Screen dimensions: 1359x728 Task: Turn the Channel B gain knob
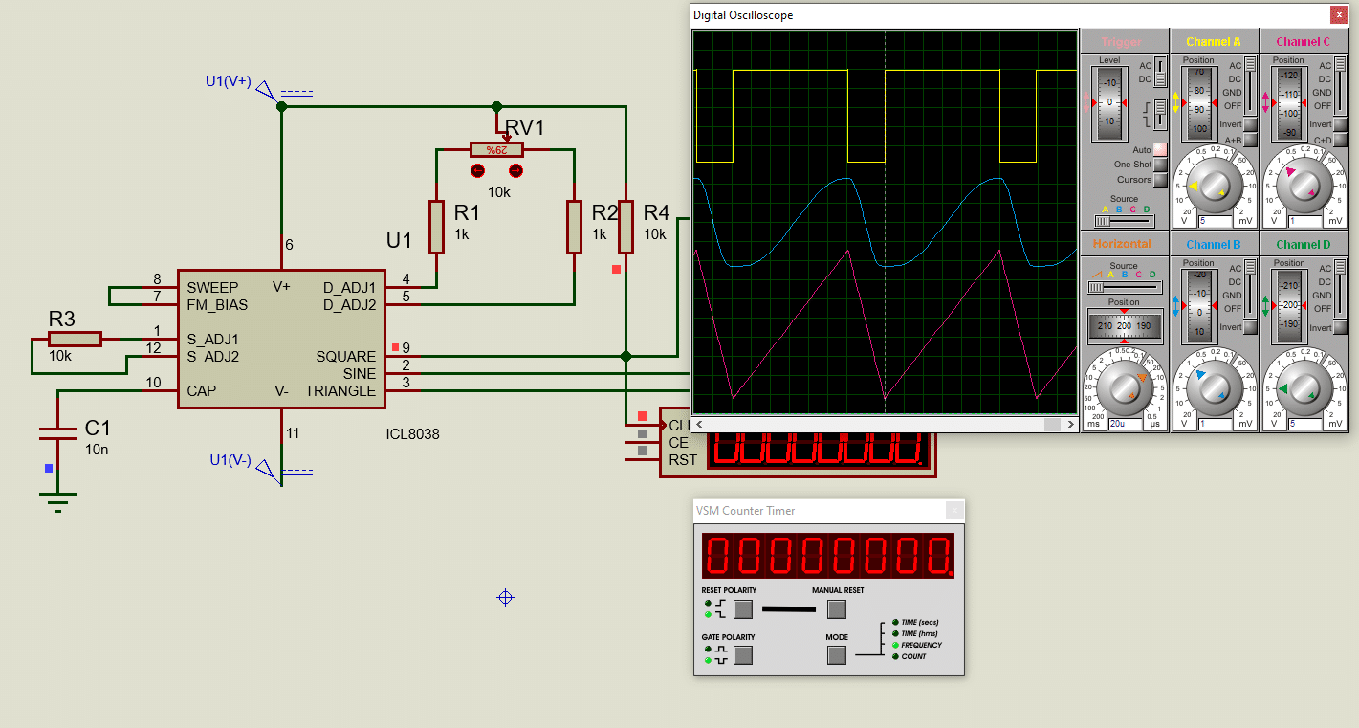[1215, 390]
